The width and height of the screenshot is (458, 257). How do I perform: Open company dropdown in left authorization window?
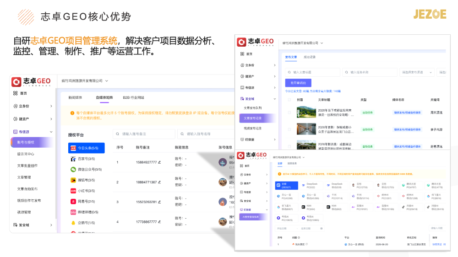(85, 81)
